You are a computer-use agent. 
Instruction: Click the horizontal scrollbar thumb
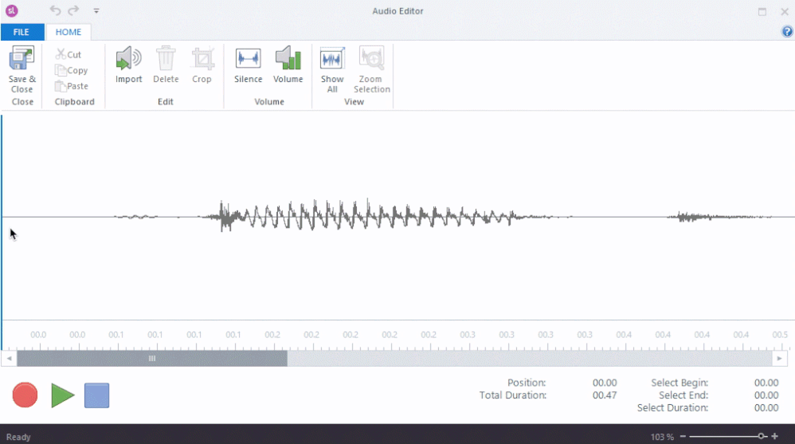coord(152,358)
